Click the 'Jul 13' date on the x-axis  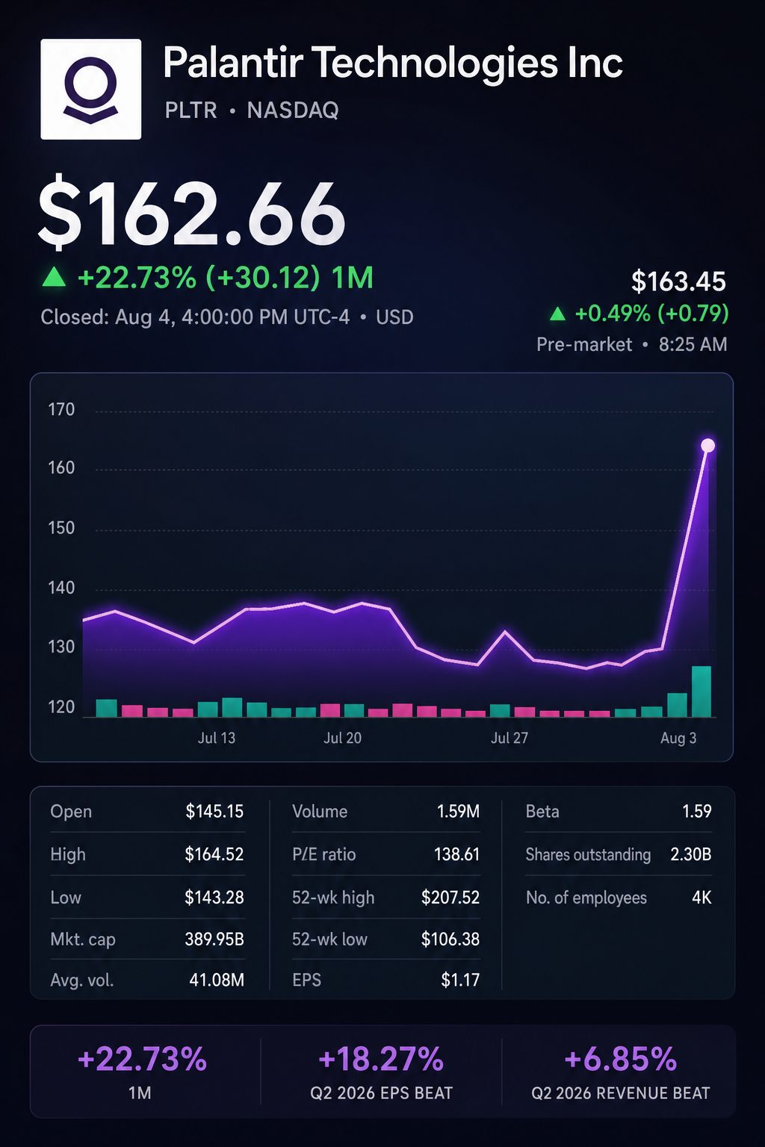(217, 738)
